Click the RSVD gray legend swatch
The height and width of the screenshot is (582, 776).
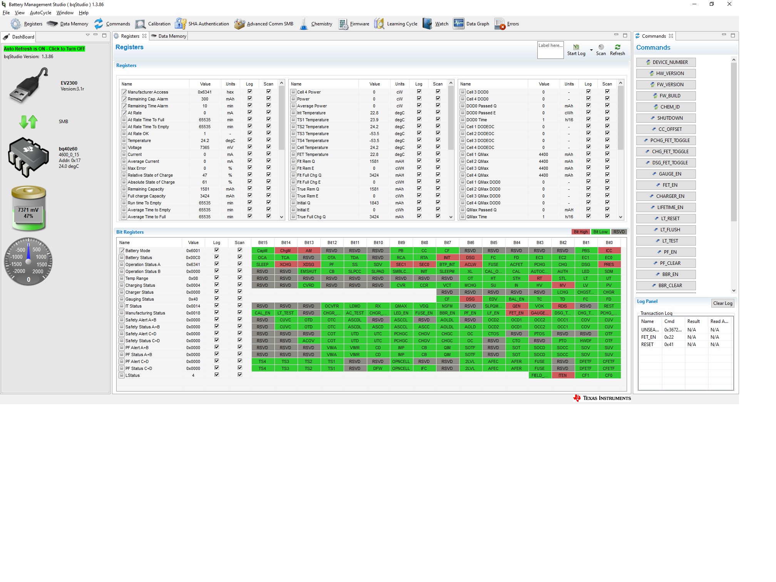coord(619,232)
